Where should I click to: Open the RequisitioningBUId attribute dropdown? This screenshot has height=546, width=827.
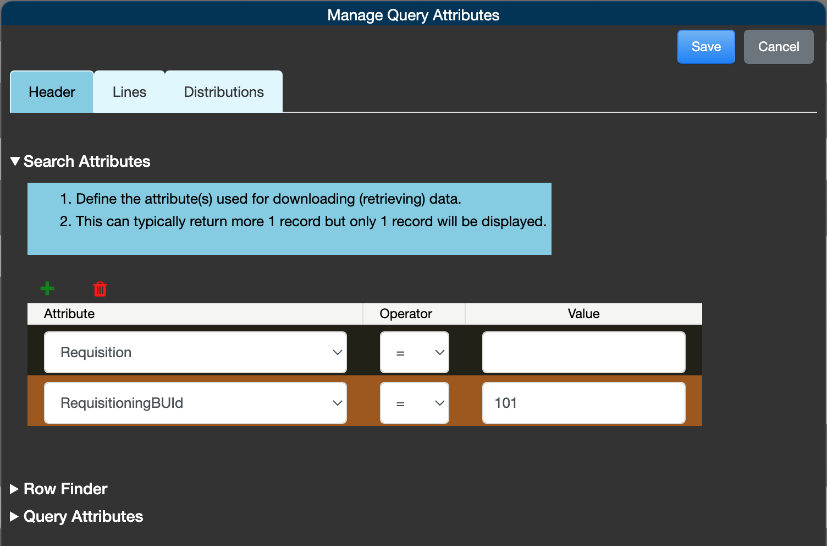click(x=337, y=402)
